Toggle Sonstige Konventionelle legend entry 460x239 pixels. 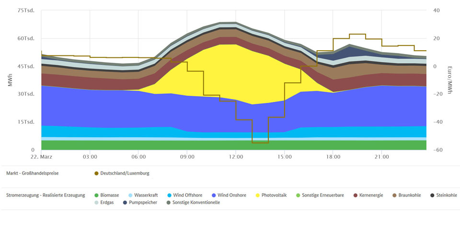193,203
